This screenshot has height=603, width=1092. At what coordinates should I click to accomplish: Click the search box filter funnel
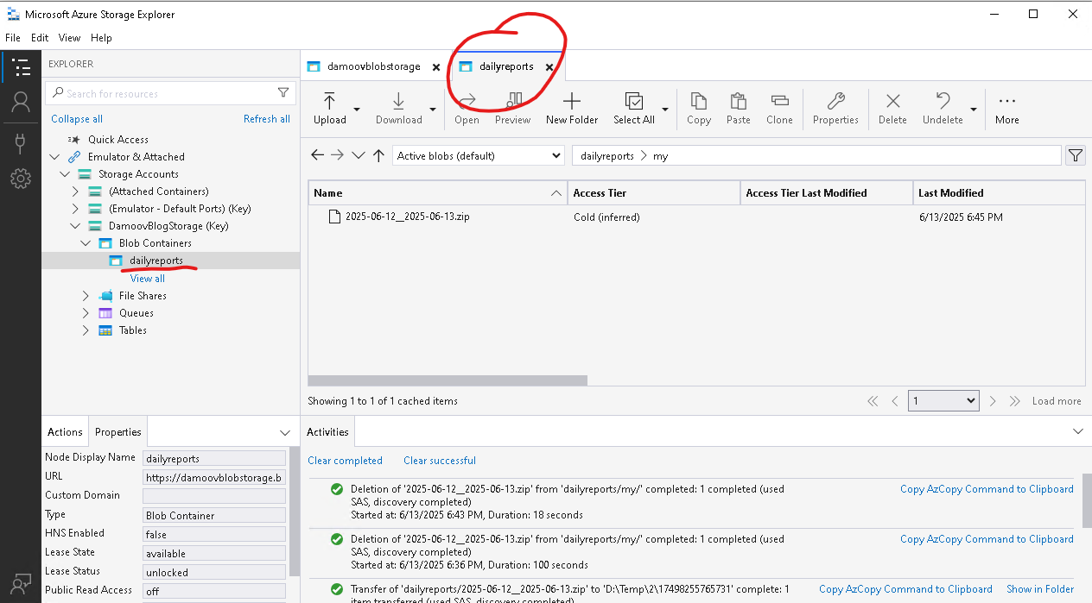(283, 93)
